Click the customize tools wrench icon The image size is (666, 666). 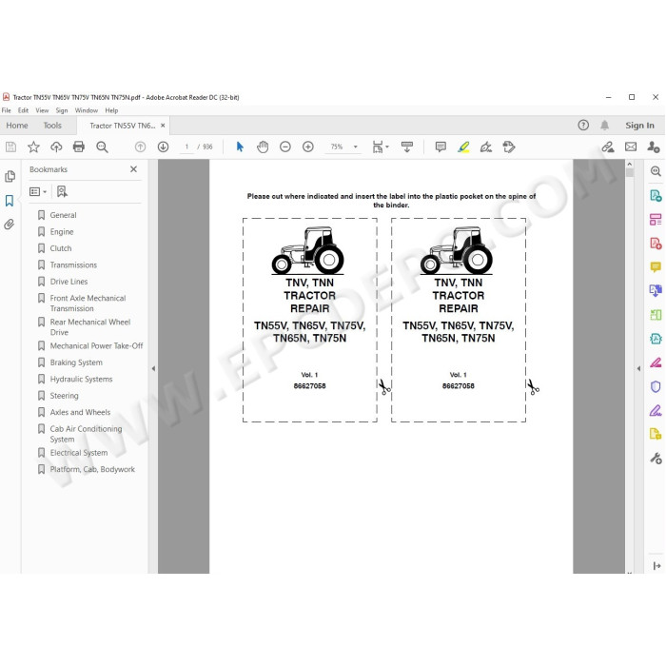pos(656,459)
